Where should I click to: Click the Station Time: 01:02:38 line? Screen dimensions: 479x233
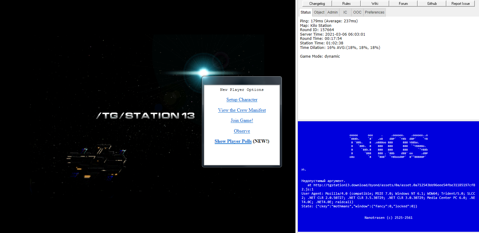point(321,43)
